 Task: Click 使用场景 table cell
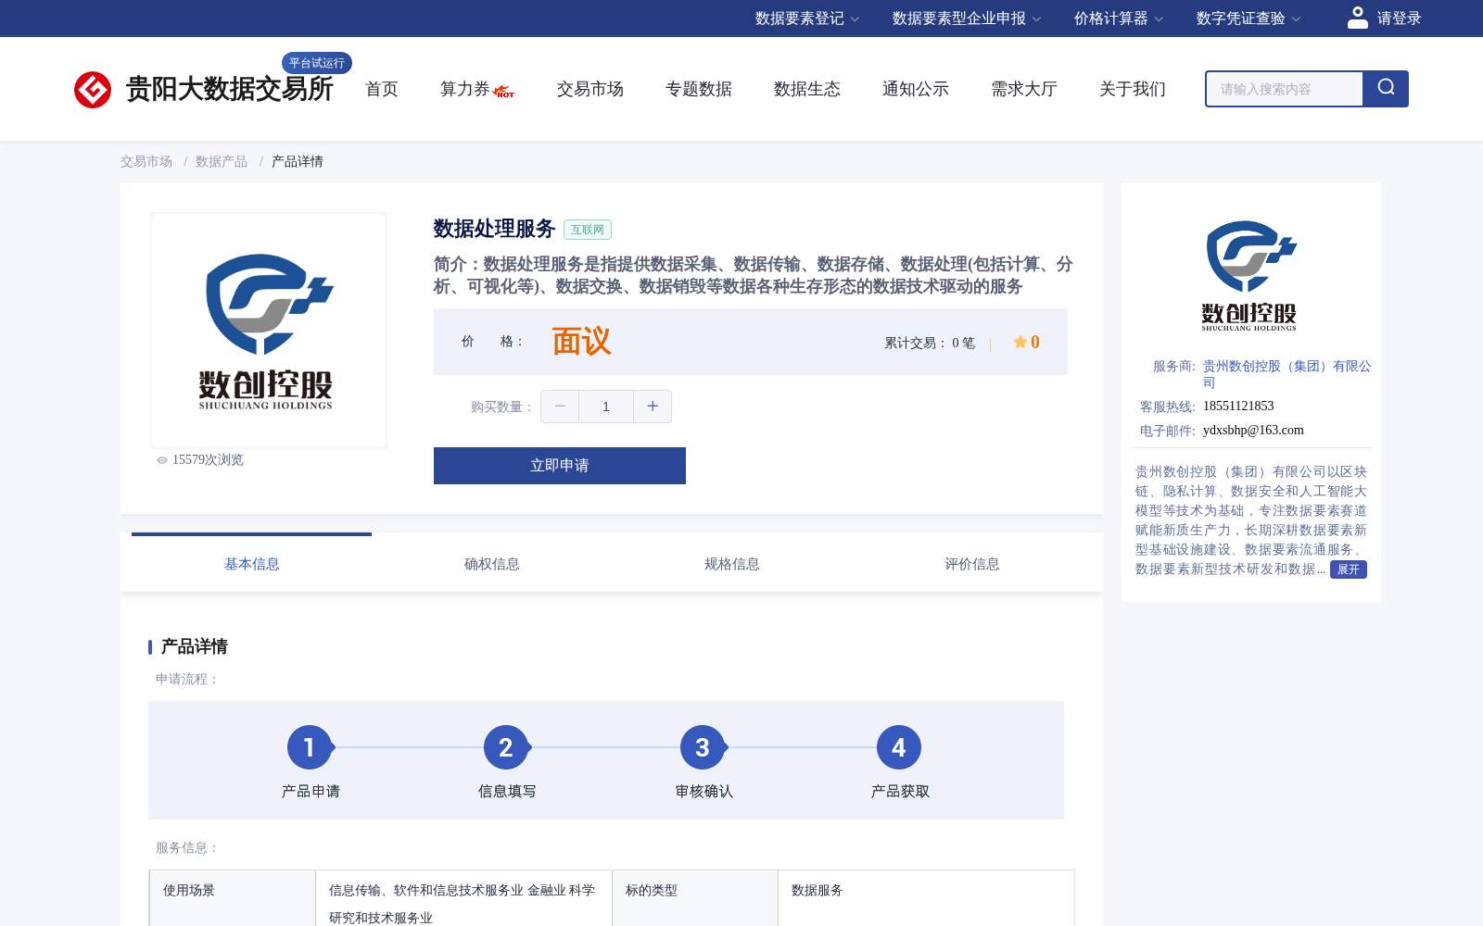coord(233,898)
